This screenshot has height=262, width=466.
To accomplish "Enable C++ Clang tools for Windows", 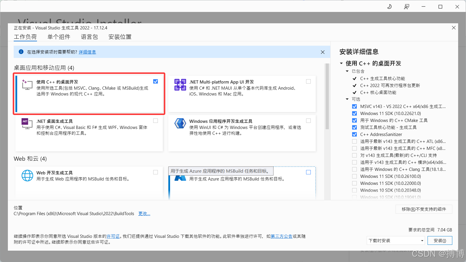I will click(x=354, y=169).
